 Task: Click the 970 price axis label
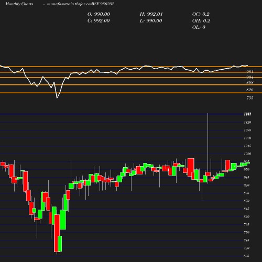pyautogui.click(x=246, y=169)
